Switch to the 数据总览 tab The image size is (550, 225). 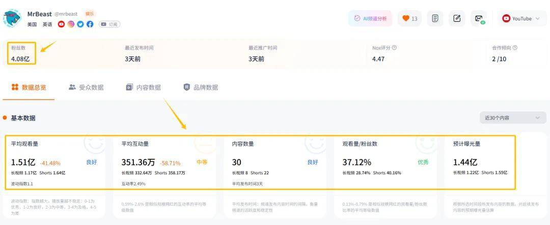pyautogui.click(x=29, y=87)
